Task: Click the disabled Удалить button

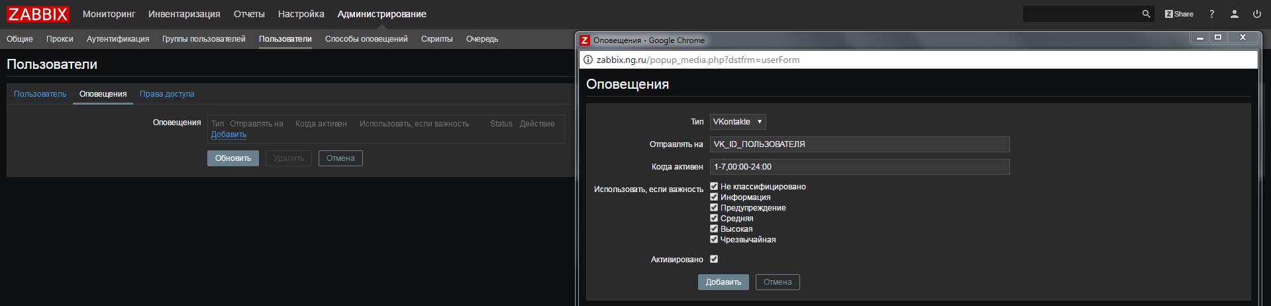Action: click(289, 158)
